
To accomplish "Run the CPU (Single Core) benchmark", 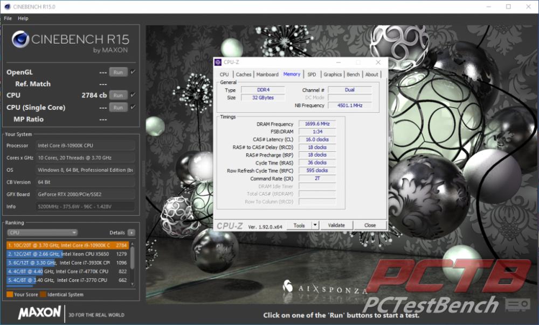I will [x=118, y=108].
